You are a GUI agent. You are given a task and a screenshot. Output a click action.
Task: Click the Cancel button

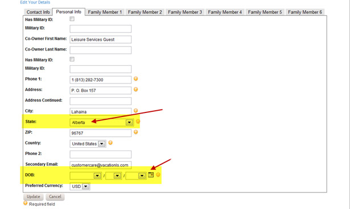[x=55, y=197]
